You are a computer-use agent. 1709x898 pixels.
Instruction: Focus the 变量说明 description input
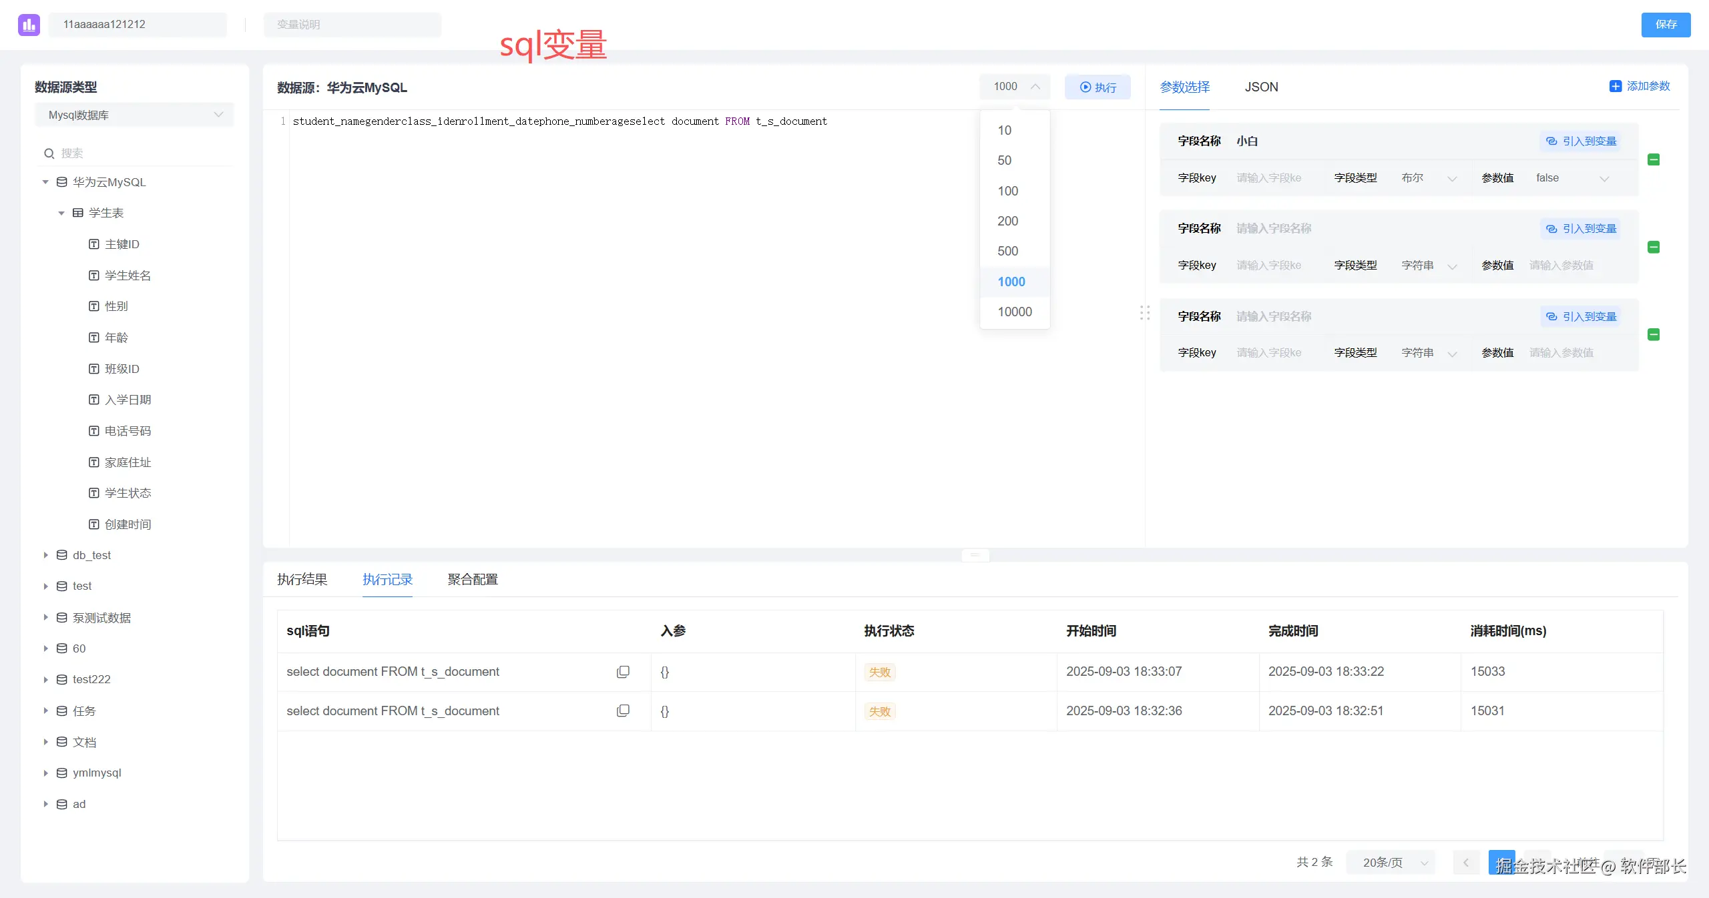[x=352, y=25]
